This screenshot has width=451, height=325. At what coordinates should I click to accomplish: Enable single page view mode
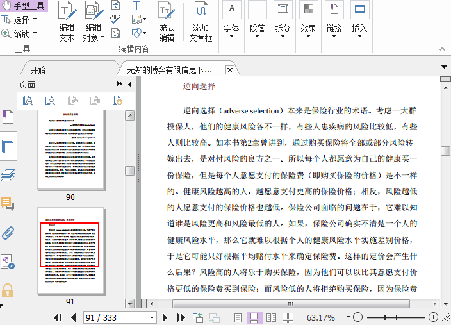[238, 317]
